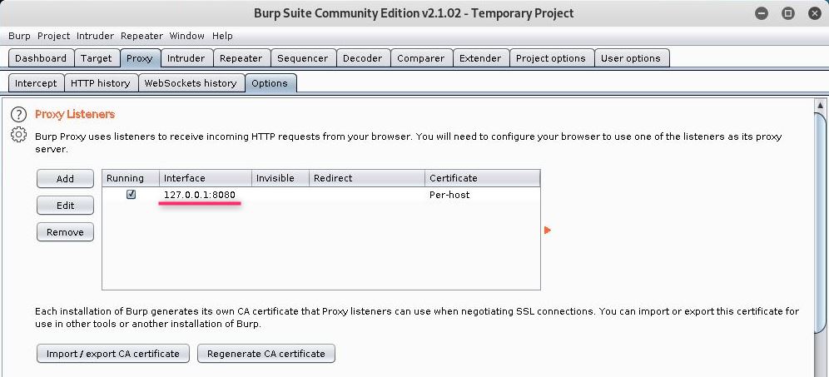Switch to the Intruder tab
Viewport: 829px width, 377px height.
click(186, 58)
